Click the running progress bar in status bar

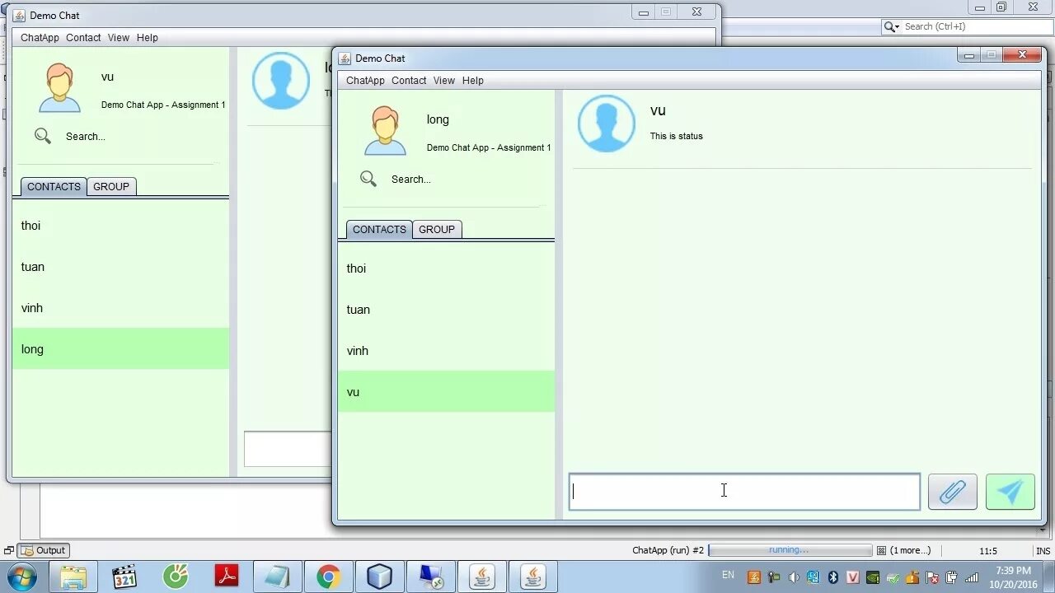coord(790,550)
